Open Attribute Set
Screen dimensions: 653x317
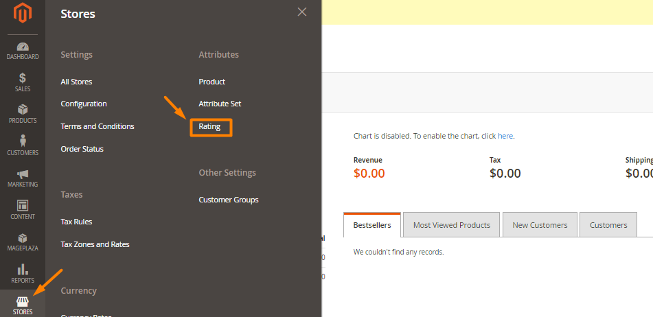point(220,104)
